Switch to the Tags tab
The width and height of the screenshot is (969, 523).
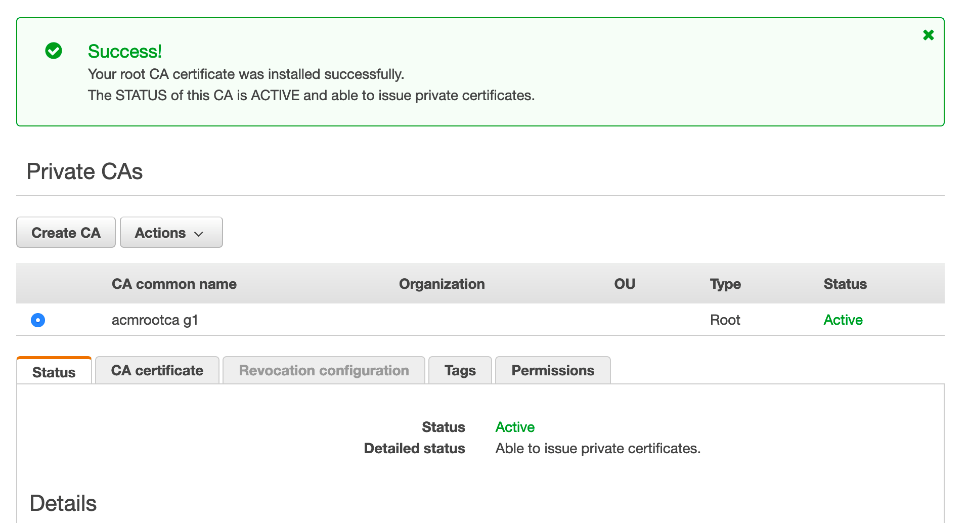[460, 370]
